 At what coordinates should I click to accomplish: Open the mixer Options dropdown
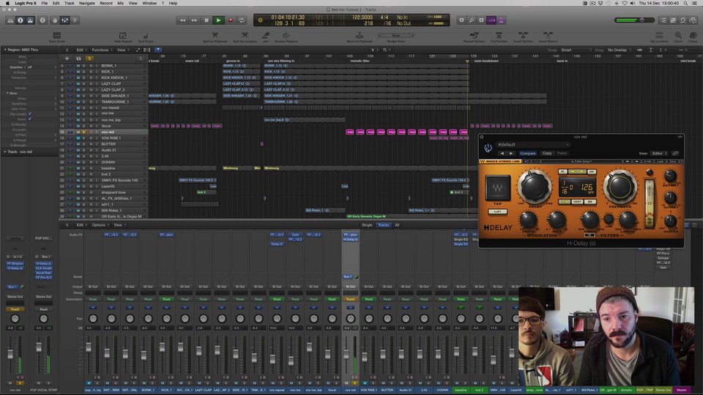[x=100, y=225]
